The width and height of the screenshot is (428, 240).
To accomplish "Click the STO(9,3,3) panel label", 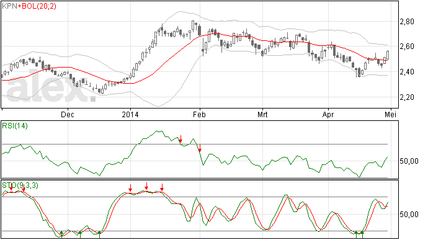I will coord(20,185).
